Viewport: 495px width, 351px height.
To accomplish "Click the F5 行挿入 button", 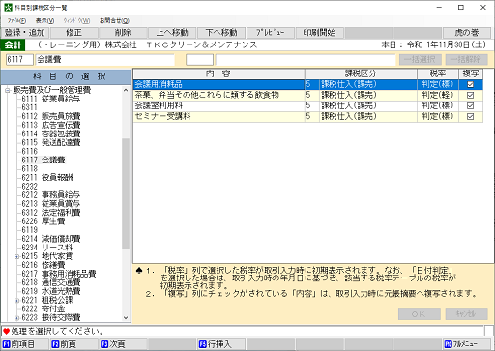I will 221,344.
